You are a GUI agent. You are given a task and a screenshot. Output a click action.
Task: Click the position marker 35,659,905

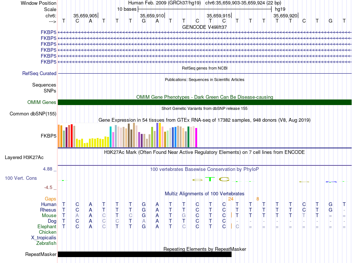tap(85, 16)
